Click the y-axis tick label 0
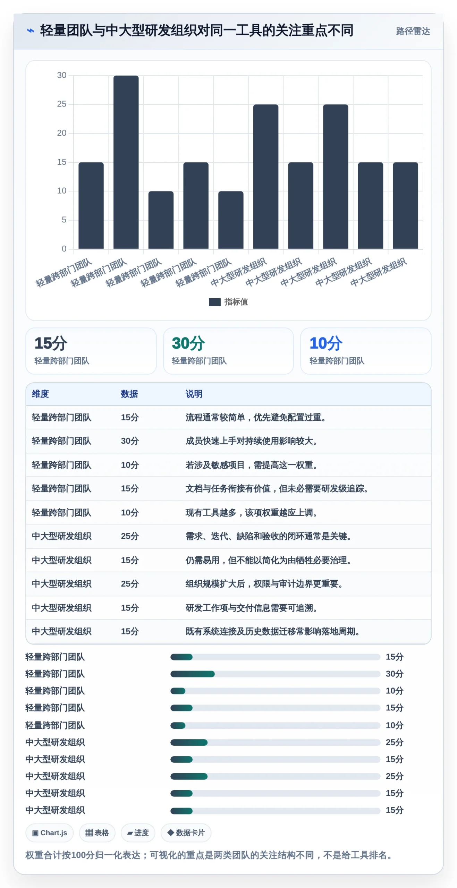The image size is (457, 888). (64, 249)
